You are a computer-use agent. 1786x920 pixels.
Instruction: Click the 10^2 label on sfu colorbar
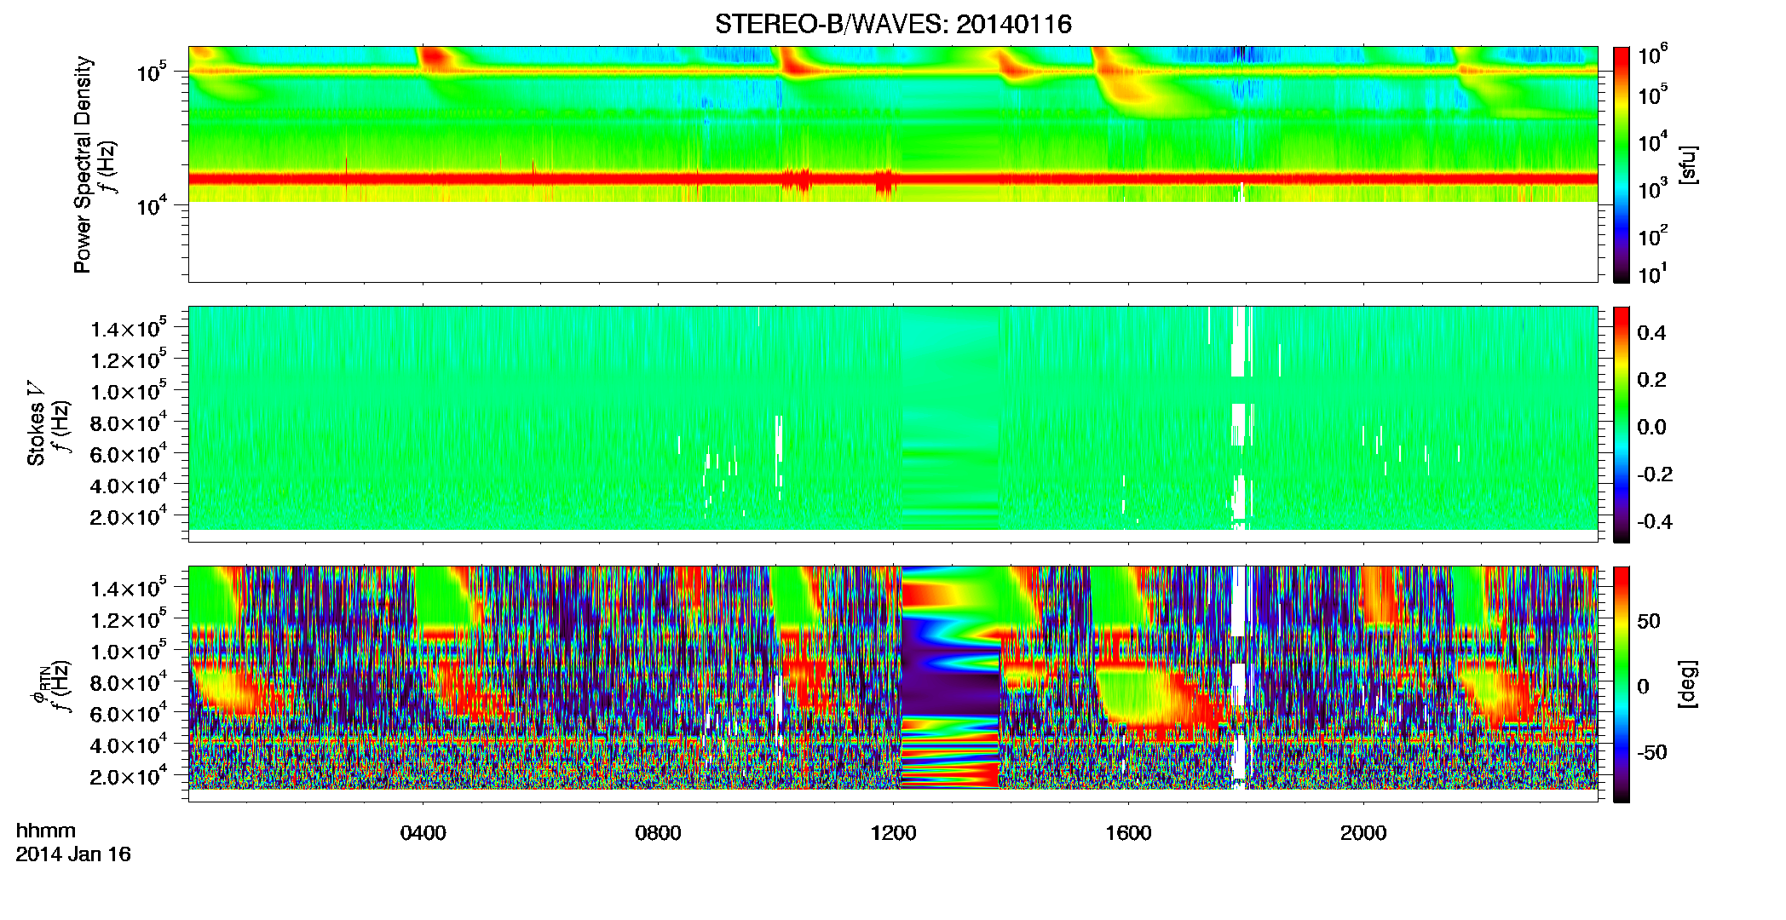coord(1653,235)
